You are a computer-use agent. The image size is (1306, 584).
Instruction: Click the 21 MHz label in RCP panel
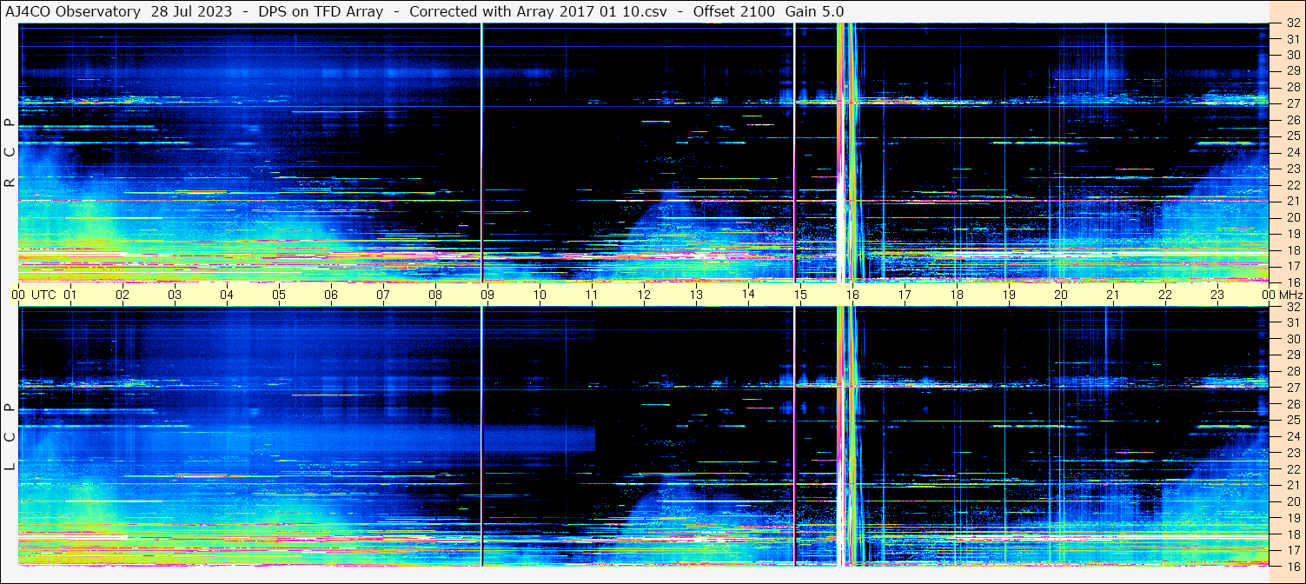1293,202
